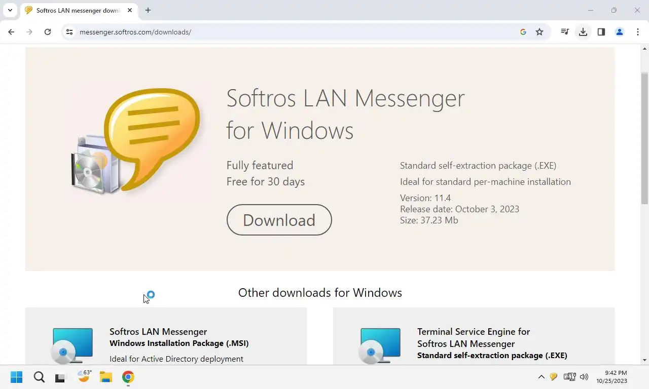Screen dimensions: 649x389
Task: Click the Google icon in address bar
Action: 523,32
